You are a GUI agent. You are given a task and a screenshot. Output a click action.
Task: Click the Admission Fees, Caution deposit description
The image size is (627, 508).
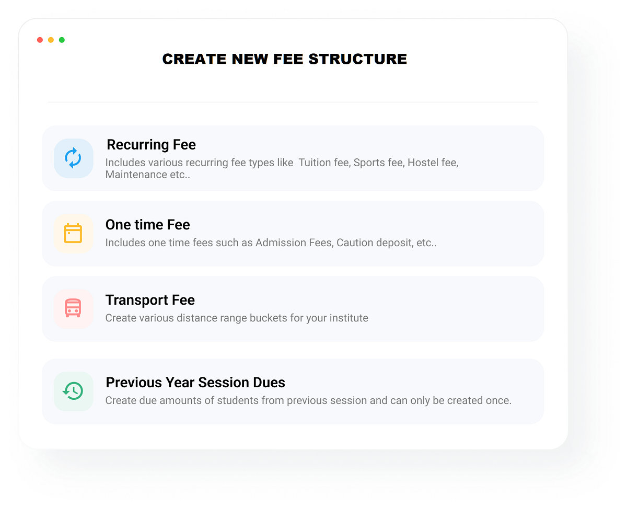point(271,243)
